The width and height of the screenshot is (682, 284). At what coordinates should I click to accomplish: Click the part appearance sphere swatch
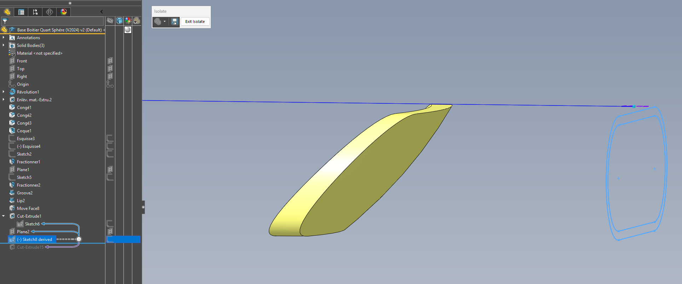pyautogui.click(x=128, y=30)
